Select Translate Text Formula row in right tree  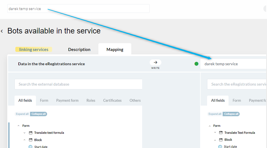pyautogui.click(x=240, y=132)
